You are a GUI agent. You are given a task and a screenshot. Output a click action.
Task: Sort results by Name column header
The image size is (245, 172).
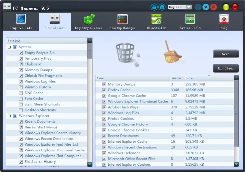tap(133, 78)
